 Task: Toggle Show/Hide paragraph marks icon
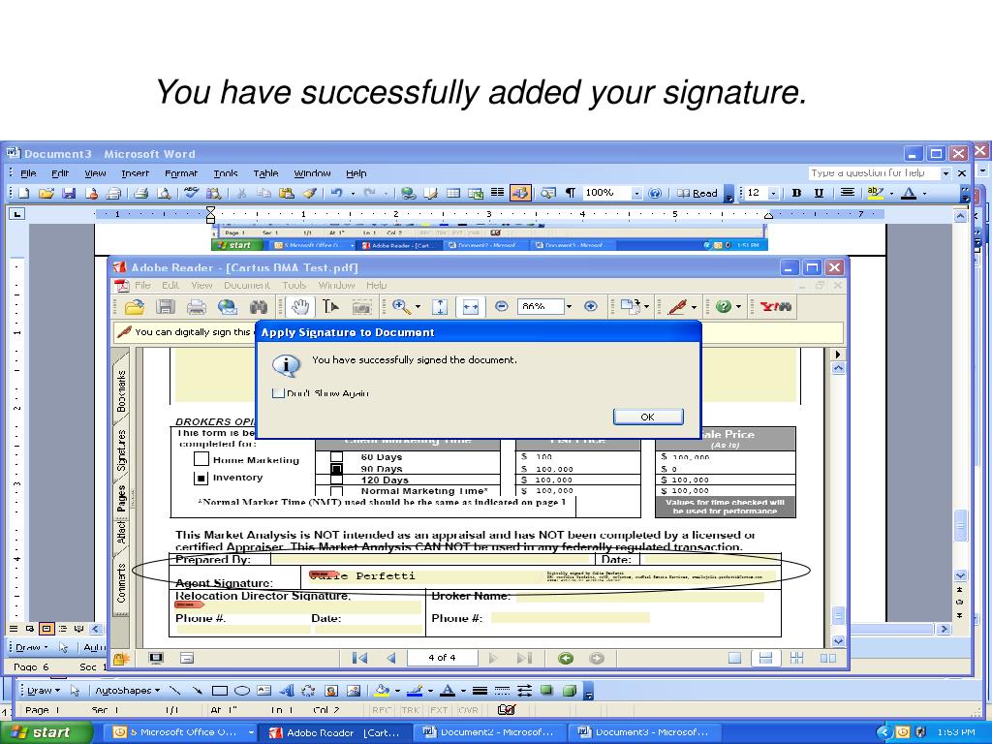(x=570, y=193)
